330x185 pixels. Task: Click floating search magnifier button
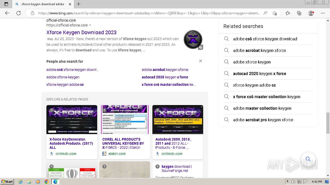308,159
